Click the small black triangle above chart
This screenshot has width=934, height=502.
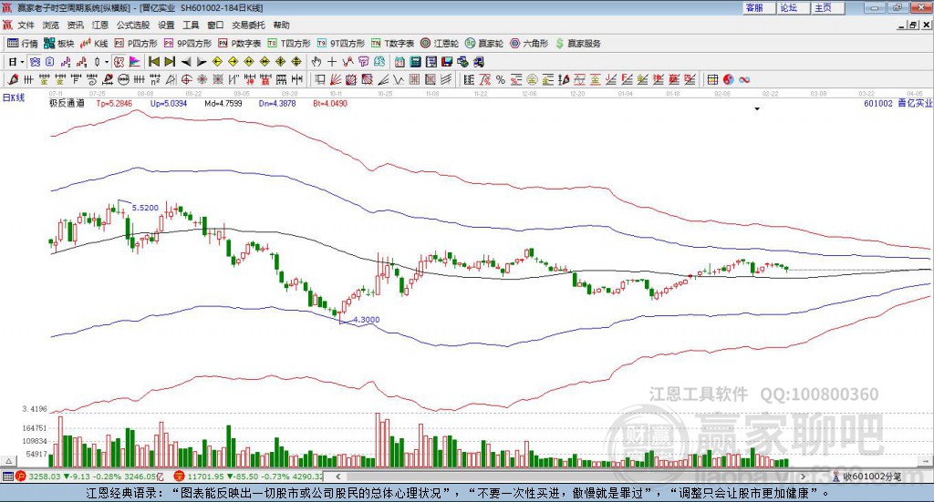(x=756, y=108)
